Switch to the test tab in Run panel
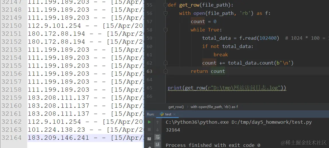Screen dimensions: 329x148 coord(168,114)
